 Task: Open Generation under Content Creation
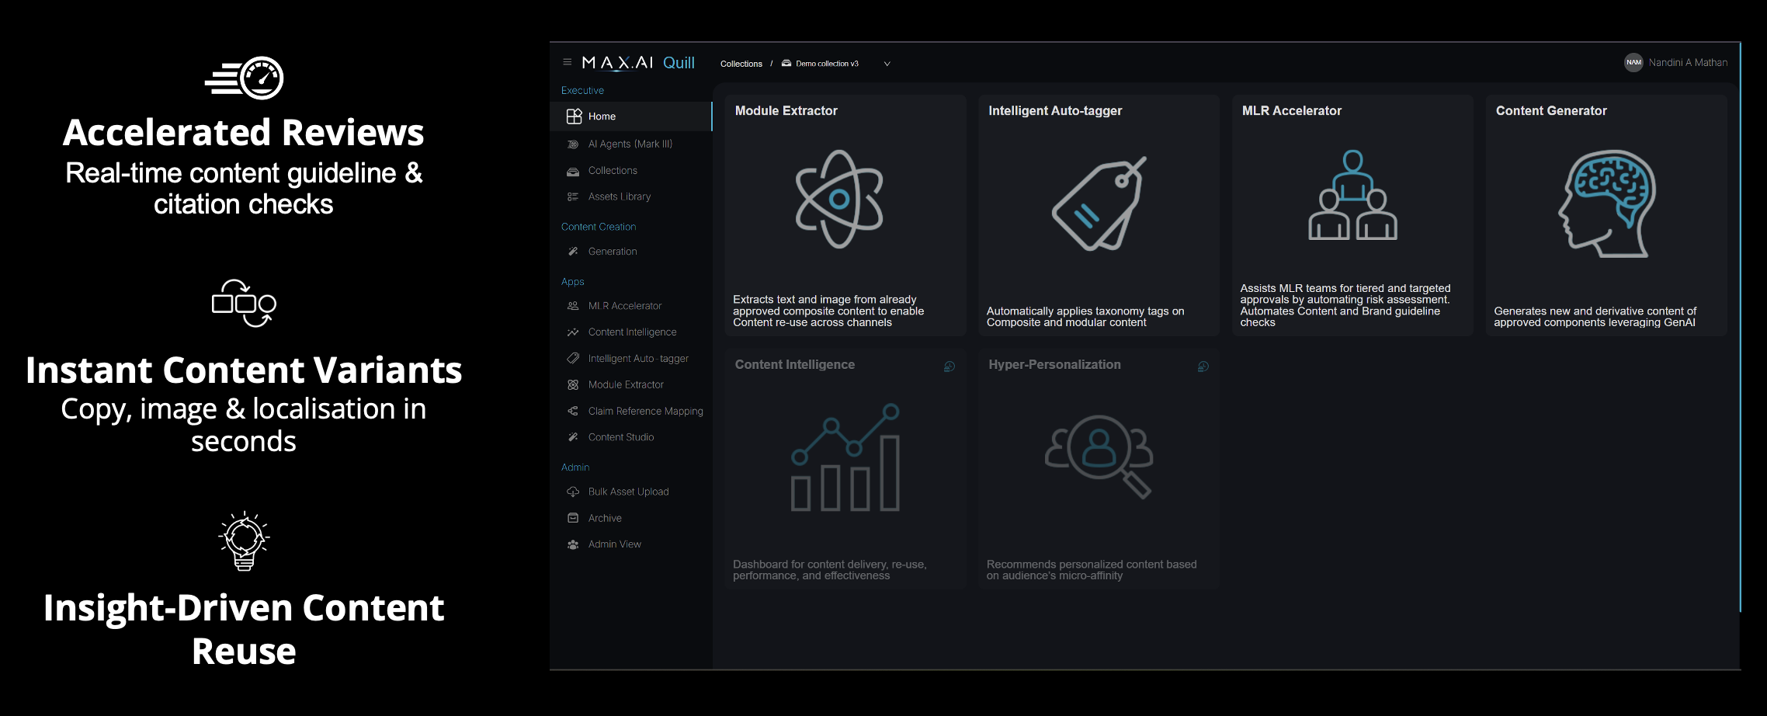pyautogui.click(x=612, y=252)
